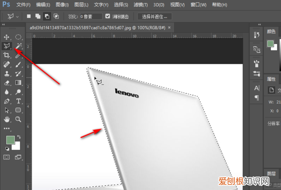Select the Polygonal Lasso tool in toolbox
Viewport: 281px width, 190px height.
(7, 46)
